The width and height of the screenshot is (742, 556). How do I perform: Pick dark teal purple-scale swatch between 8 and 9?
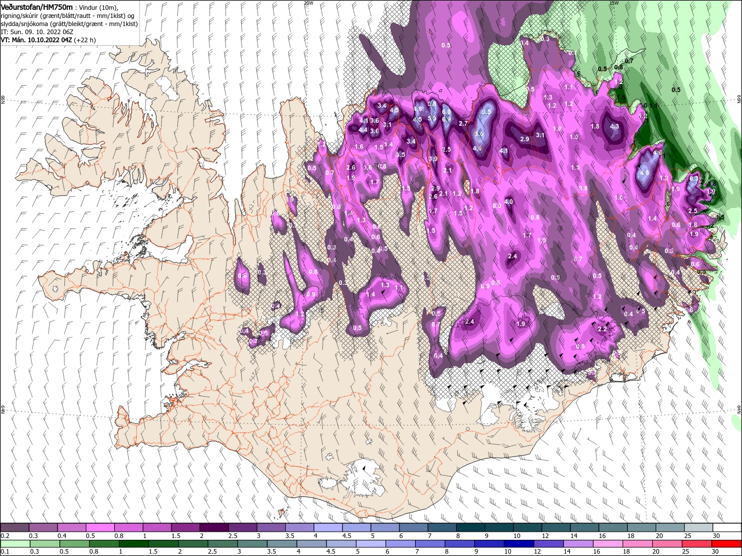tap(471, 528)
